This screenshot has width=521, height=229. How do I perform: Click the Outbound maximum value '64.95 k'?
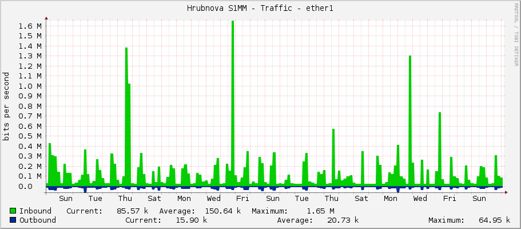click(495, 220)
